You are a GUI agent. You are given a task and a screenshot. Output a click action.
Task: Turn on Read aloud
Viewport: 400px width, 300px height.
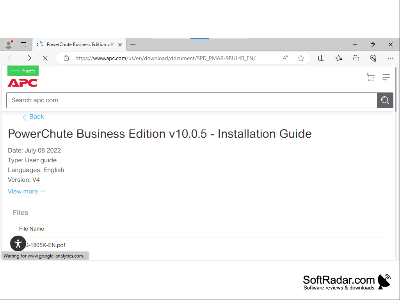285,58
